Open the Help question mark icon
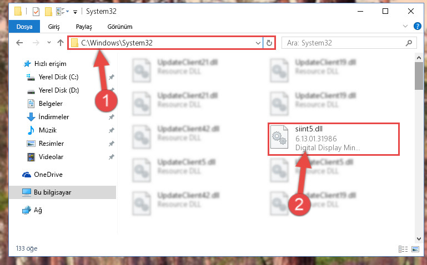Image resolution: width=427 pixels, height=265 pixels. click(x=417, y=26)
